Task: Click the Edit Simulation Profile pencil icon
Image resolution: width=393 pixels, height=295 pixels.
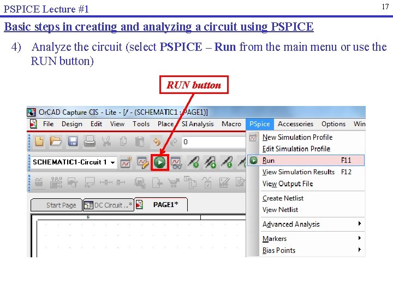Action: point(143,162)
